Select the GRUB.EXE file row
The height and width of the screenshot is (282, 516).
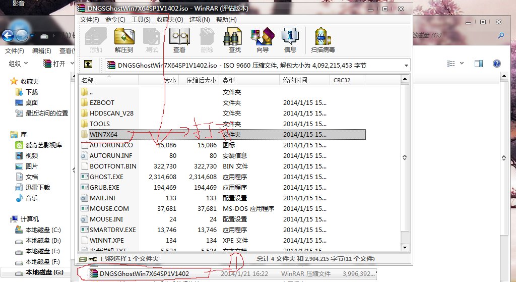coord(222,188)
